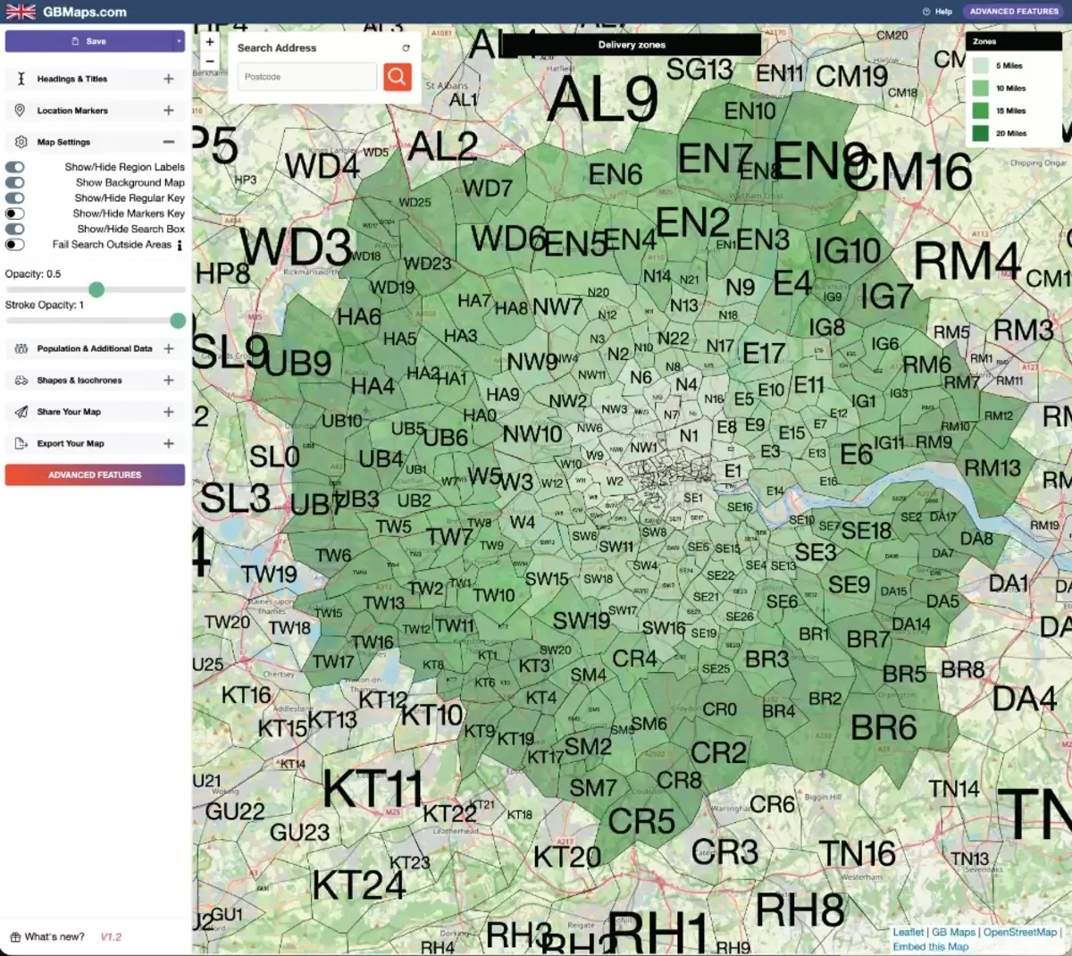
Task: Enable Show/Hide Markers Key switch
Action: coord(15,214)
